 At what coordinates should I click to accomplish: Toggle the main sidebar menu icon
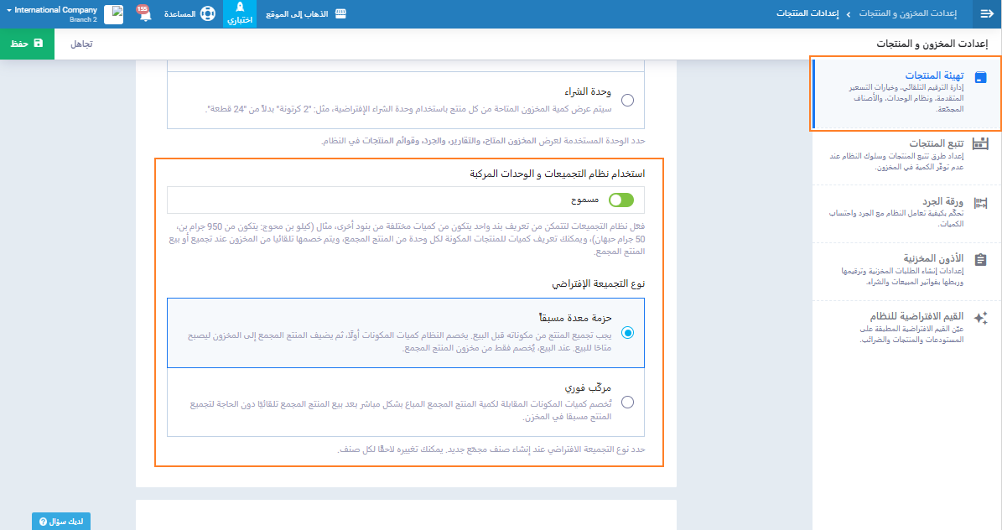pyautogui.click(x=986, y=14)
